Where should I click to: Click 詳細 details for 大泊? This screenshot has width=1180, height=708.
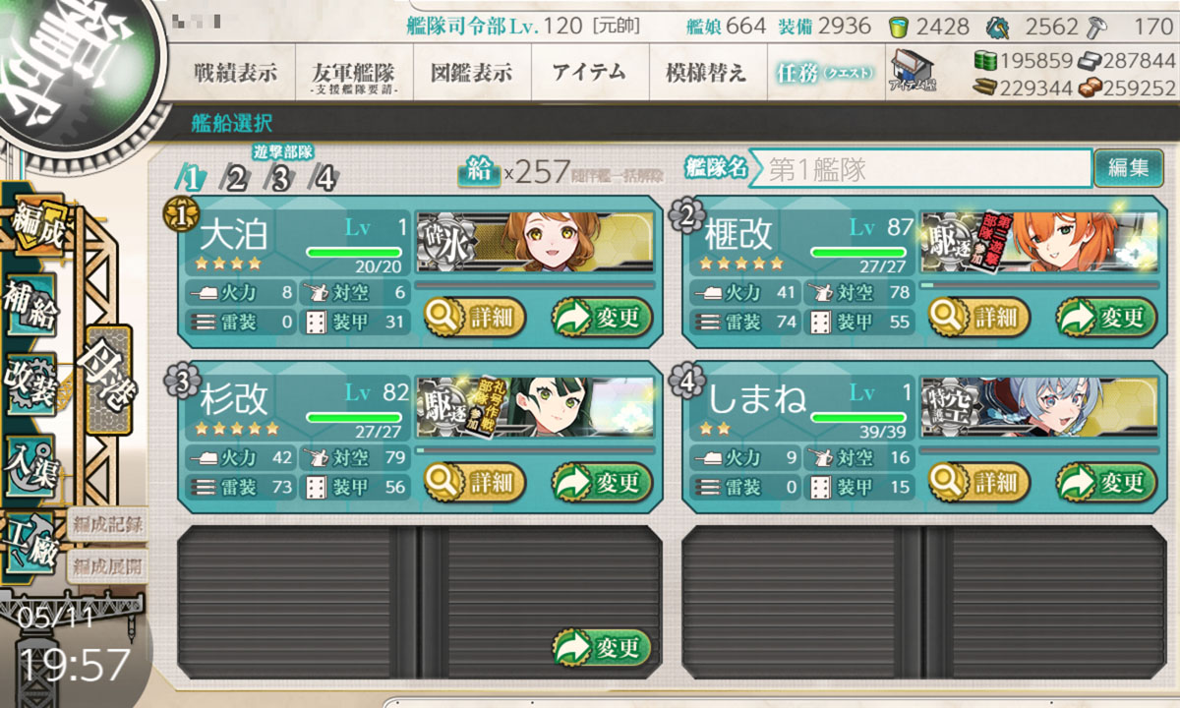[x=475, y=318]
